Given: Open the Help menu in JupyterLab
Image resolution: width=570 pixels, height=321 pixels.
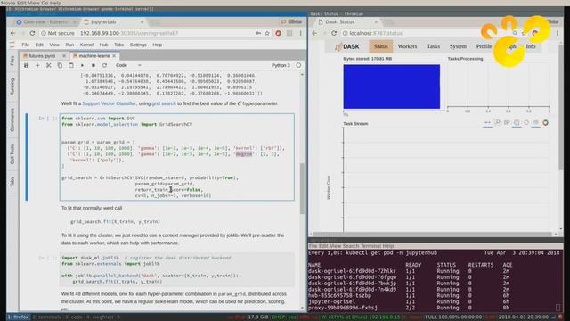Looking at the screenshot, I should click(x=157, y=45).
